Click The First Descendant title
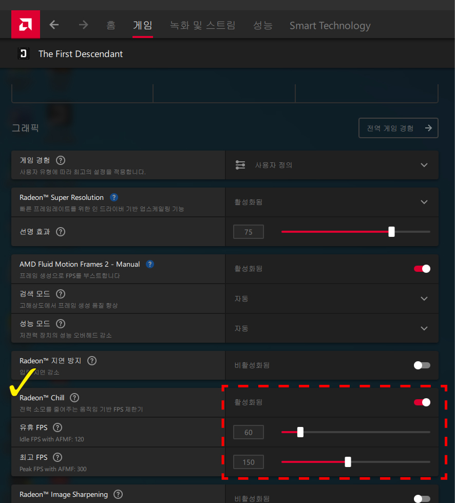This screenshot has height=503, width=455. [x=81, y=54]
